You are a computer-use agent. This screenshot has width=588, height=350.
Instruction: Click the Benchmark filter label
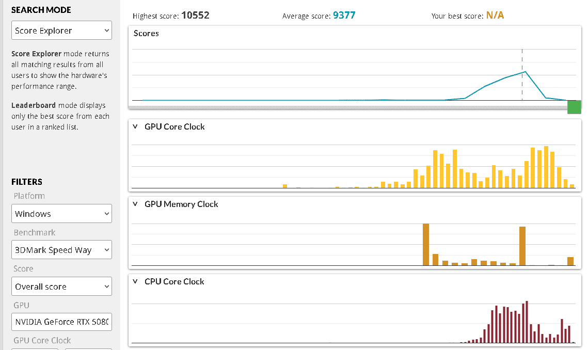35,233
